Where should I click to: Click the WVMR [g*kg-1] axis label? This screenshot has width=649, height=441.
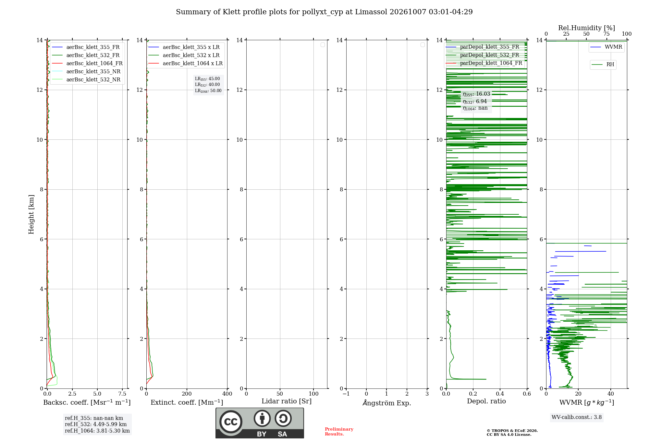[x=587, y=402]
